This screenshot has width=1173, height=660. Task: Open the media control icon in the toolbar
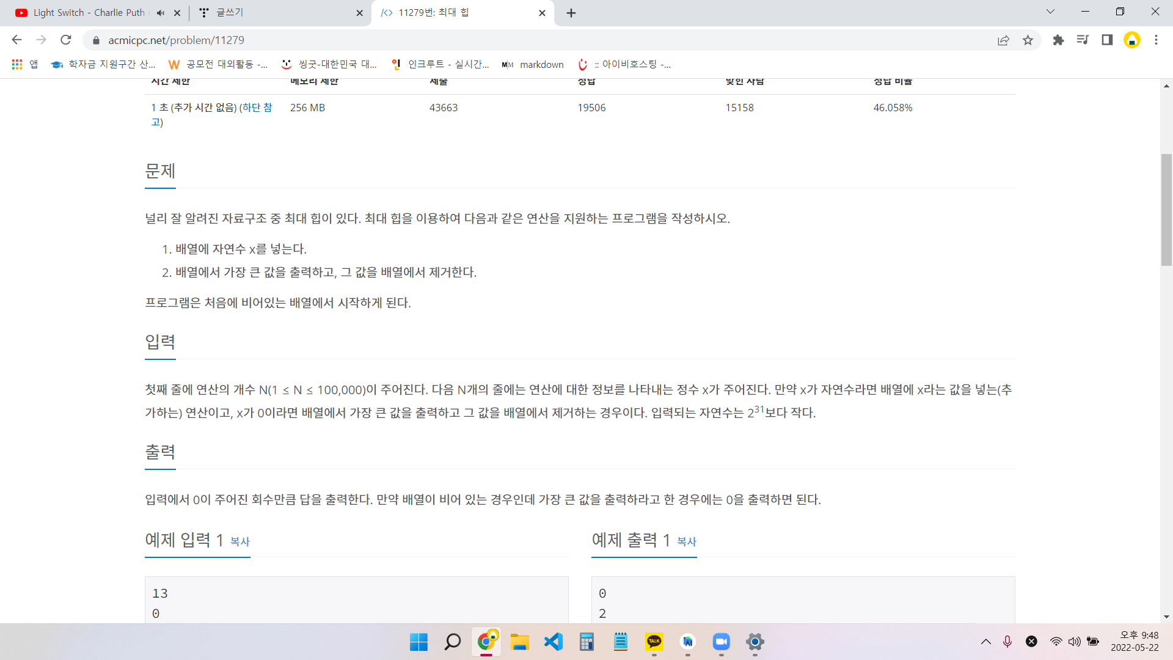pyautogui.click(x=1083, y=40)
